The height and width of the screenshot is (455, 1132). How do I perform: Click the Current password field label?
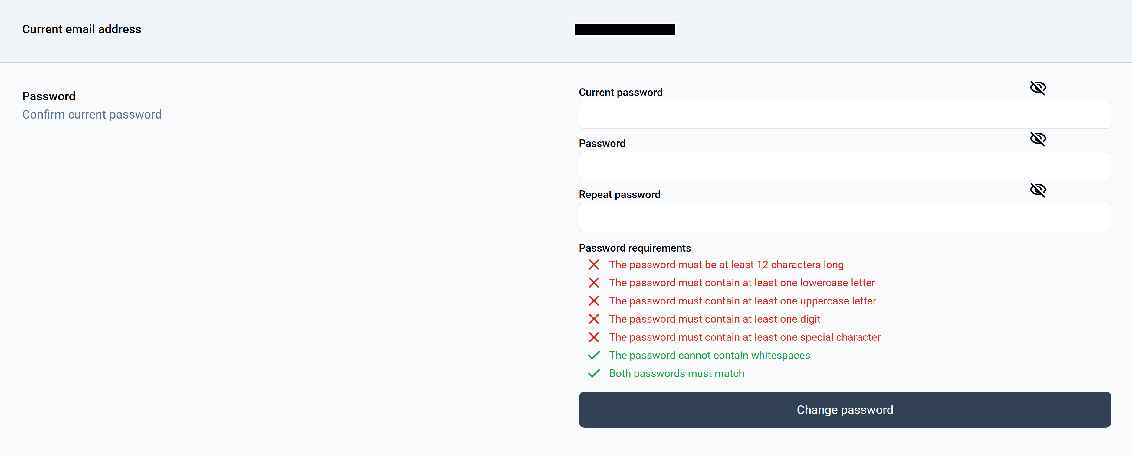pos(620,92)
